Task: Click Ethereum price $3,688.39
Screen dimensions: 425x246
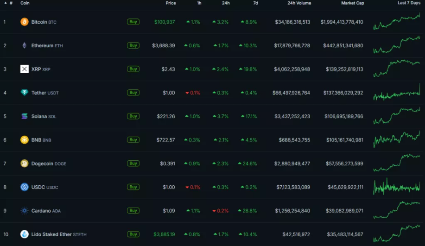Action: tap(164, 45)
